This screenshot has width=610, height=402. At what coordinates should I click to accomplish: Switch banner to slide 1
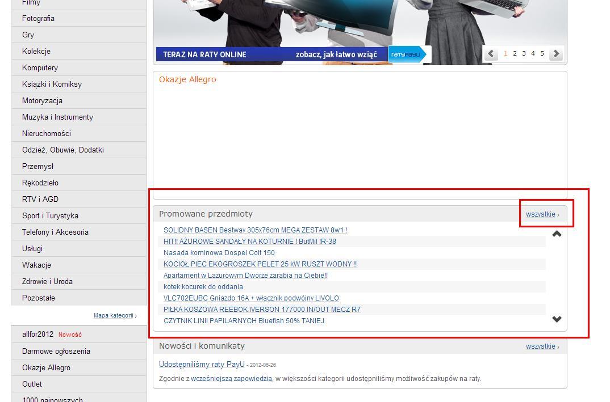505,54
